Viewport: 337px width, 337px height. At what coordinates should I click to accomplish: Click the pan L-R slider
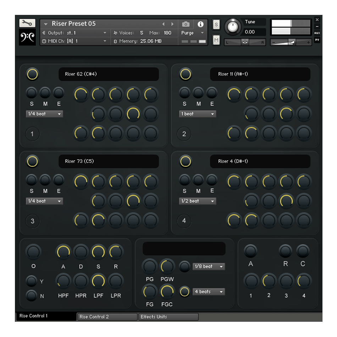pyautogui.click(x=245, y=42)
